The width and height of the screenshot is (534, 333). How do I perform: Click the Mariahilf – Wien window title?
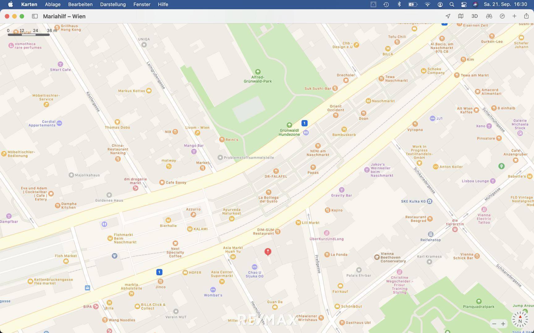(64, 16)
